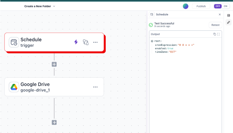Click the Publish button

(x=201, y=6)
